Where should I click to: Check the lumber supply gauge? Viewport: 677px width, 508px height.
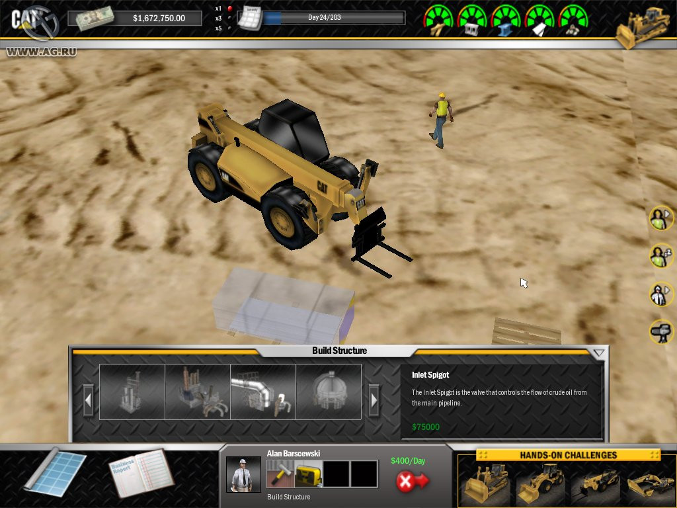(x=438, y=21)
